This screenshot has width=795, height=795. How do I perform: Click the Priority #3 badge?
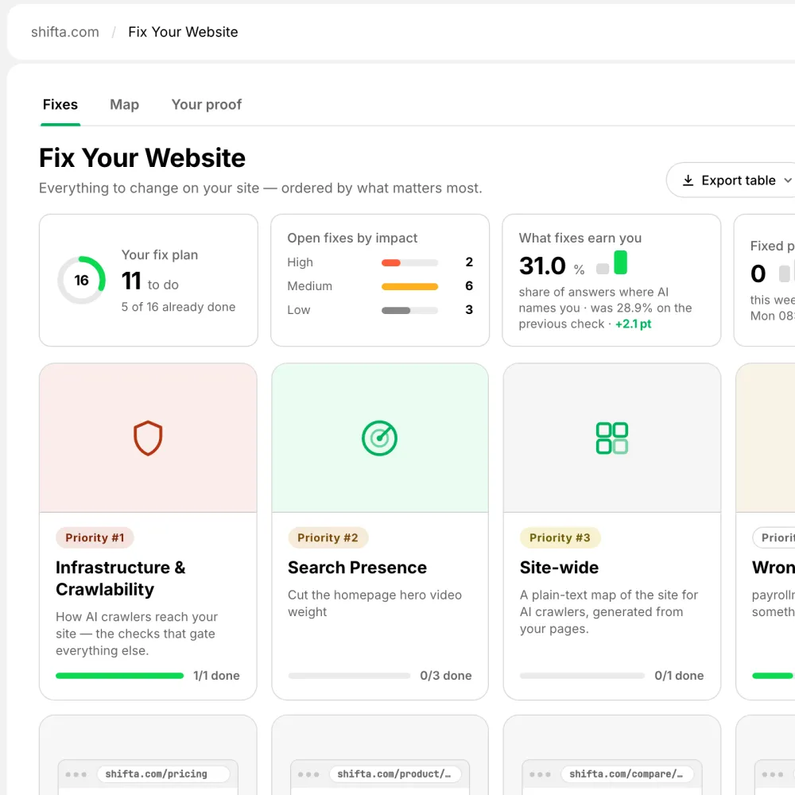click(x=560, y=538)
